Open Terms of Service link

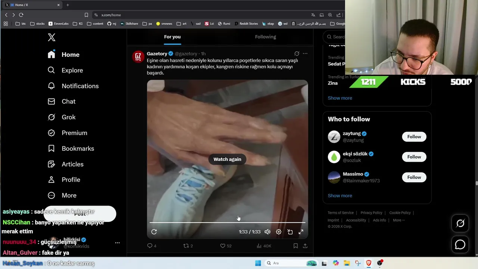pyautogui.click(x=341, y=213)
